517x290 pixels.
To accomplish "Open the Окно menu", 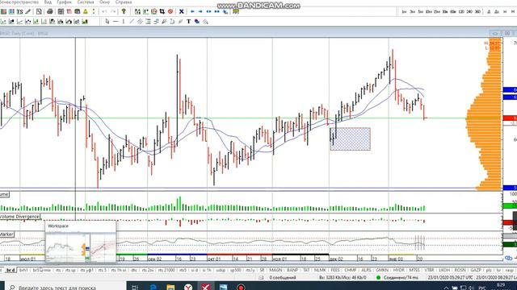I will [x=104, y=2].
